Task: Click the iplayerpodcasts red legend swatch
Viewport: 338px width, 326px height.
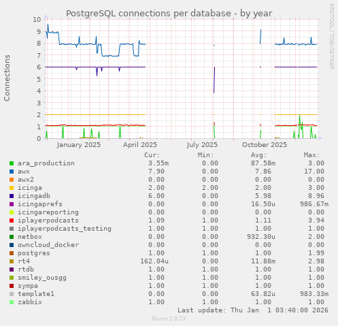Action: click(12, 221)
